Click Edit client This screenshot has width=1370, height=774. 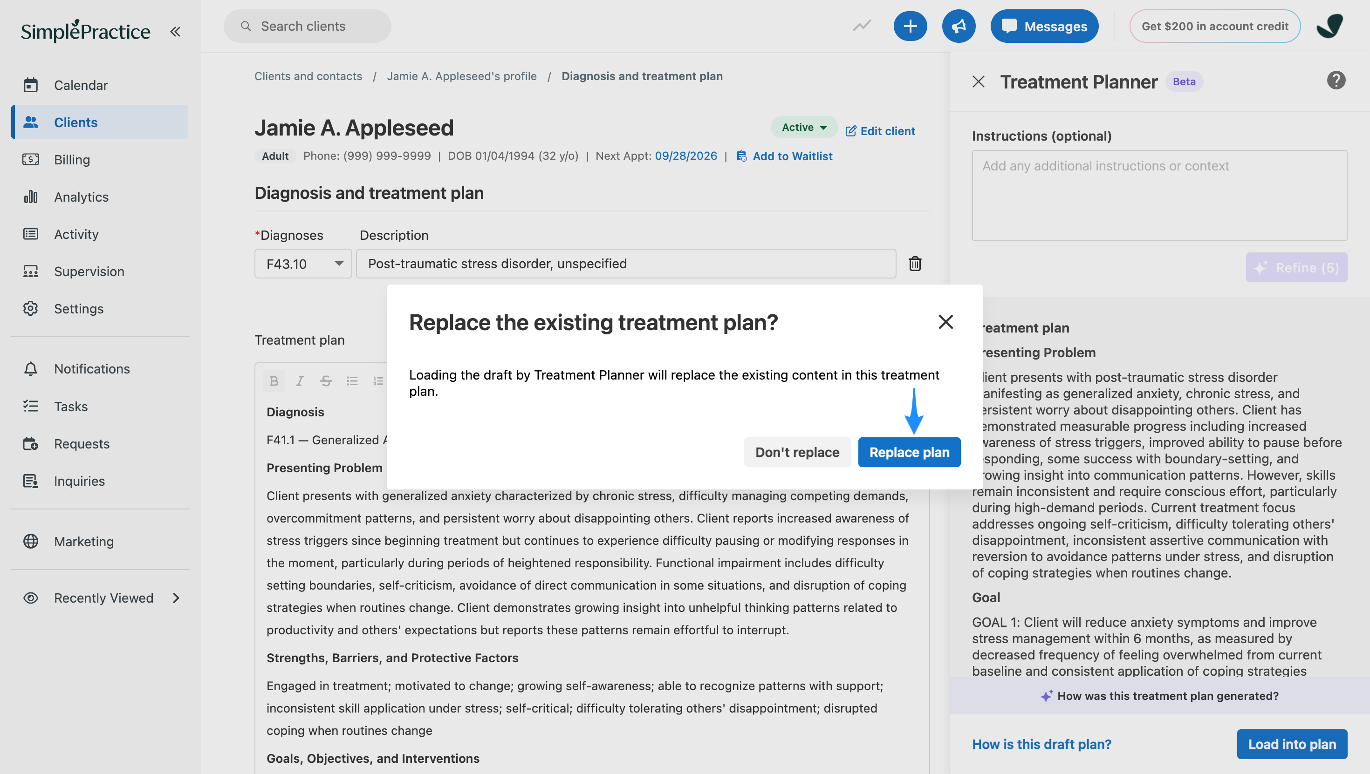(880, 131)
